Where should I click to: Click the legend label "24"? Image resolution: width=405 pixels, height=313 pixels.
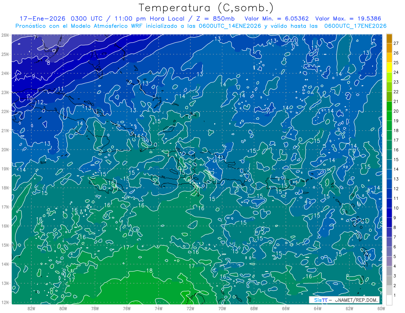click(396, 72)
